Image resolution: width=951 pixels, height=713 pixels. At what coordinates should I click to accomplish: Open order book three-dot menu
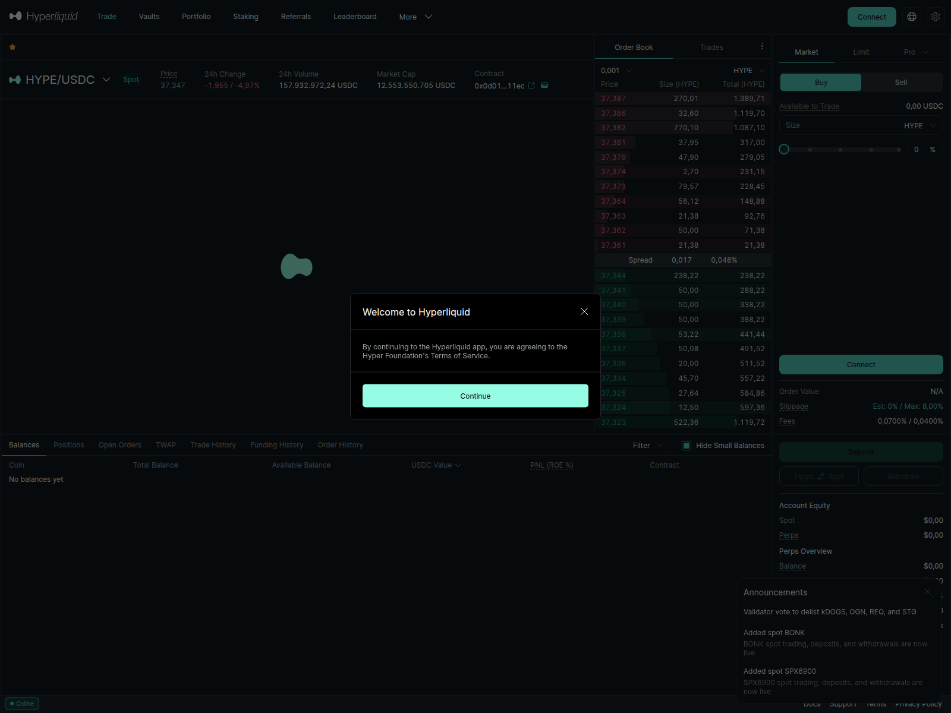pyautogui.click(x=762, y=46)
